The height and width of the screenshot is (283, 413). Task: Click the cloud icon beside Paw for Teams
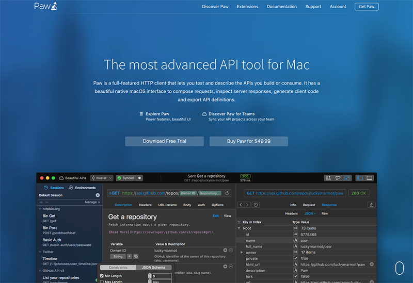point(204,114)
